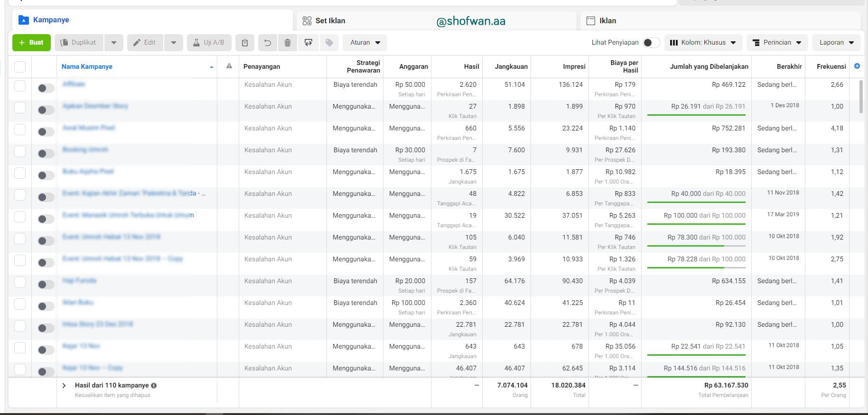The width and height of the screenshot is (868, 415).
Task: Click the warning triangle column header
Action: point(229,66)
